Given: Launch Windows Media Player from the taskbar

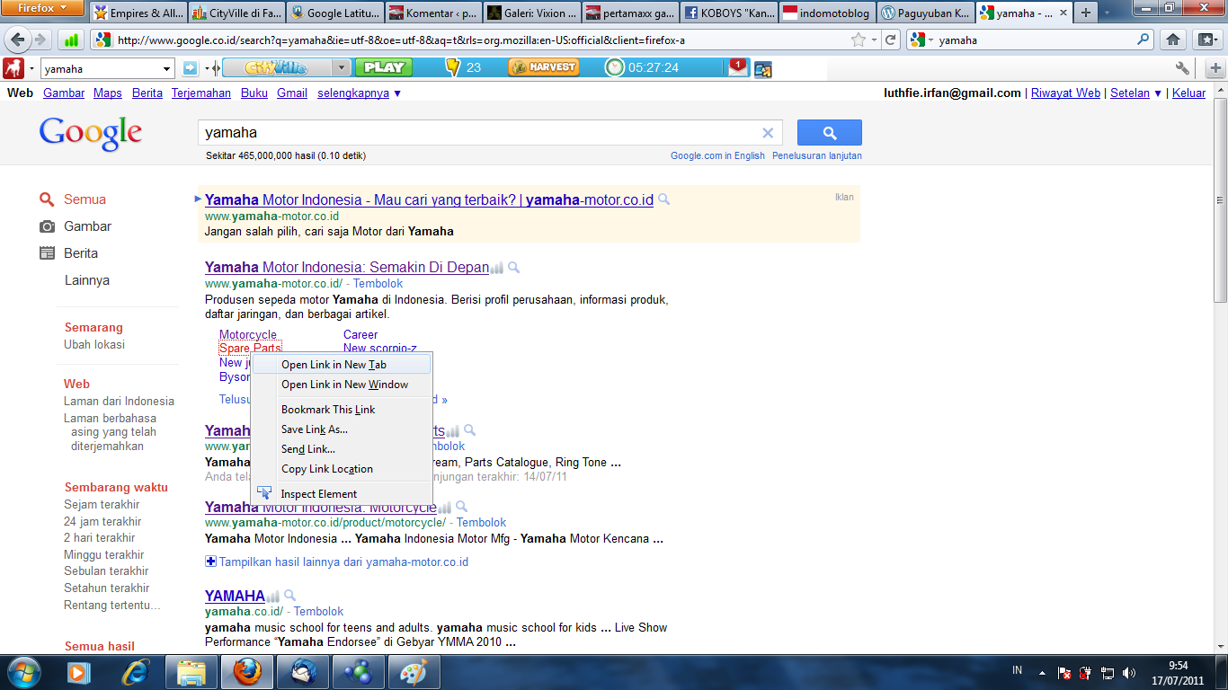Looking at the screenshot, I should [79, 672].
